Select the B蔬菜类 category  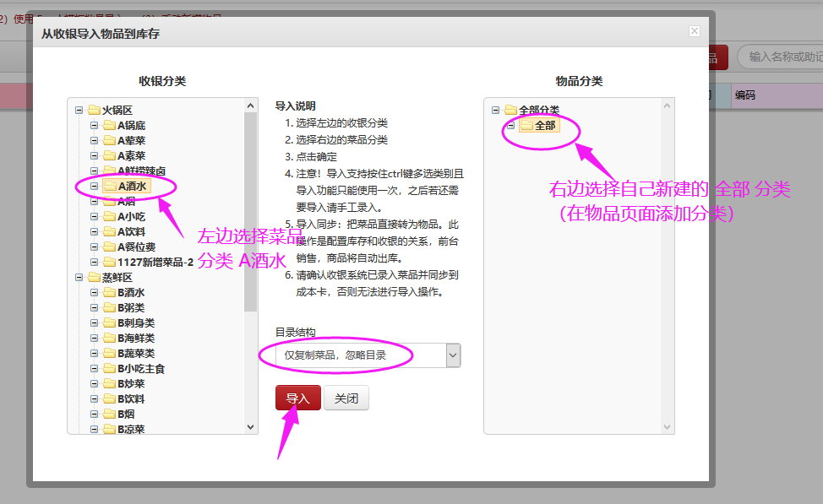coord(136,354)
